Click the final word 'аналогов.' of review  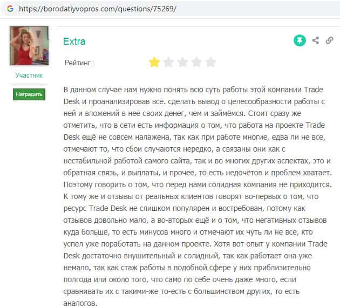(x=80, y=303)
